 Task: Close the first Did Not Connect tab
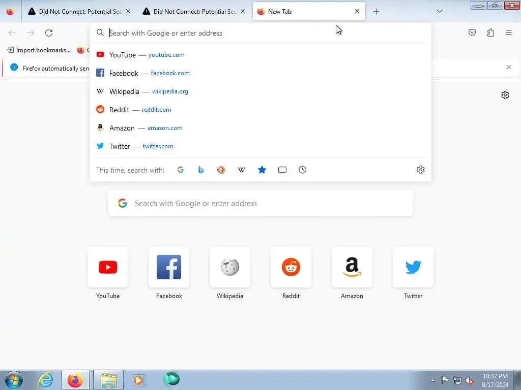pos(128,11)
